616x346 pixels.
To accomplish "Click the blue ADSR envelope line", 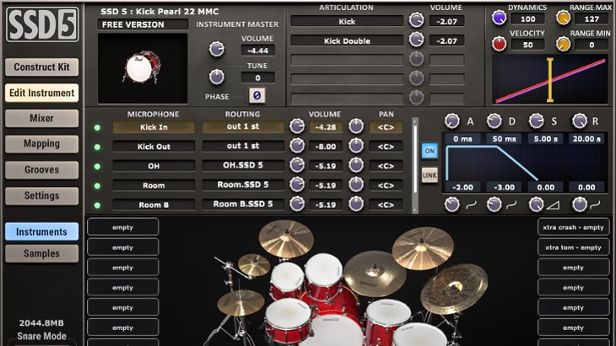I will click(x=492, y=162).
